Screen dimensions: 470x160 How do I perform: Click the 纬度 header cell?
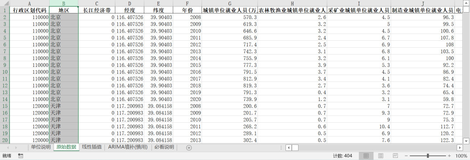pyautogui.click(x=158, y=10)
